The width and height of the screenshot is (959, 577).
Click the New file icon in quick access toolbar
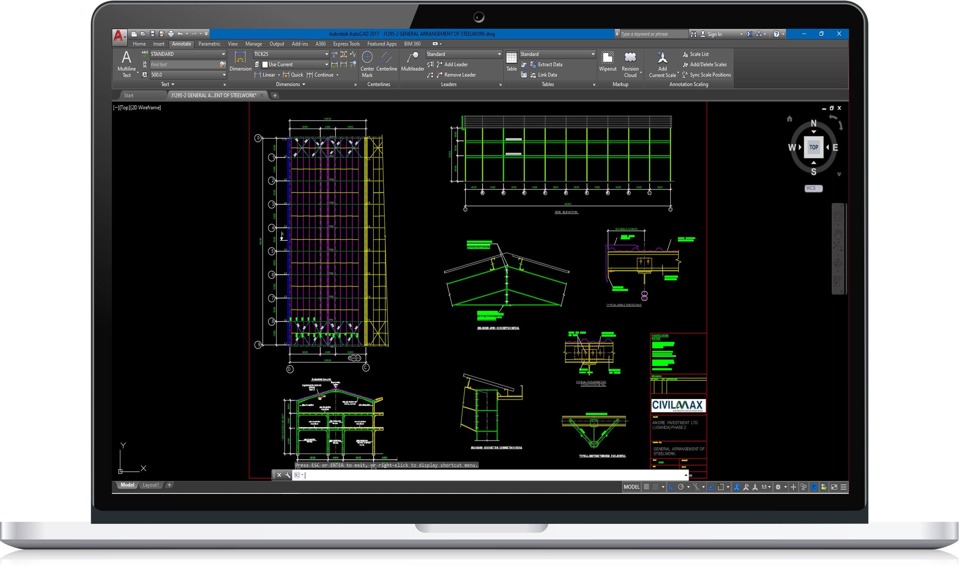tap(134, 34)
